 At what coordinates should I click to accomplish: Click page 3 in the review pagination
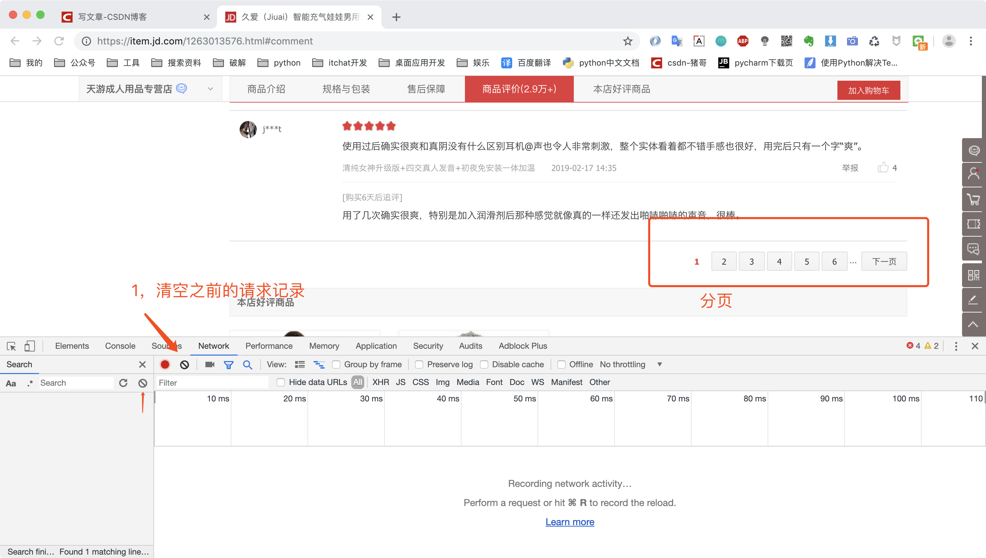click(x=751, y=261)
